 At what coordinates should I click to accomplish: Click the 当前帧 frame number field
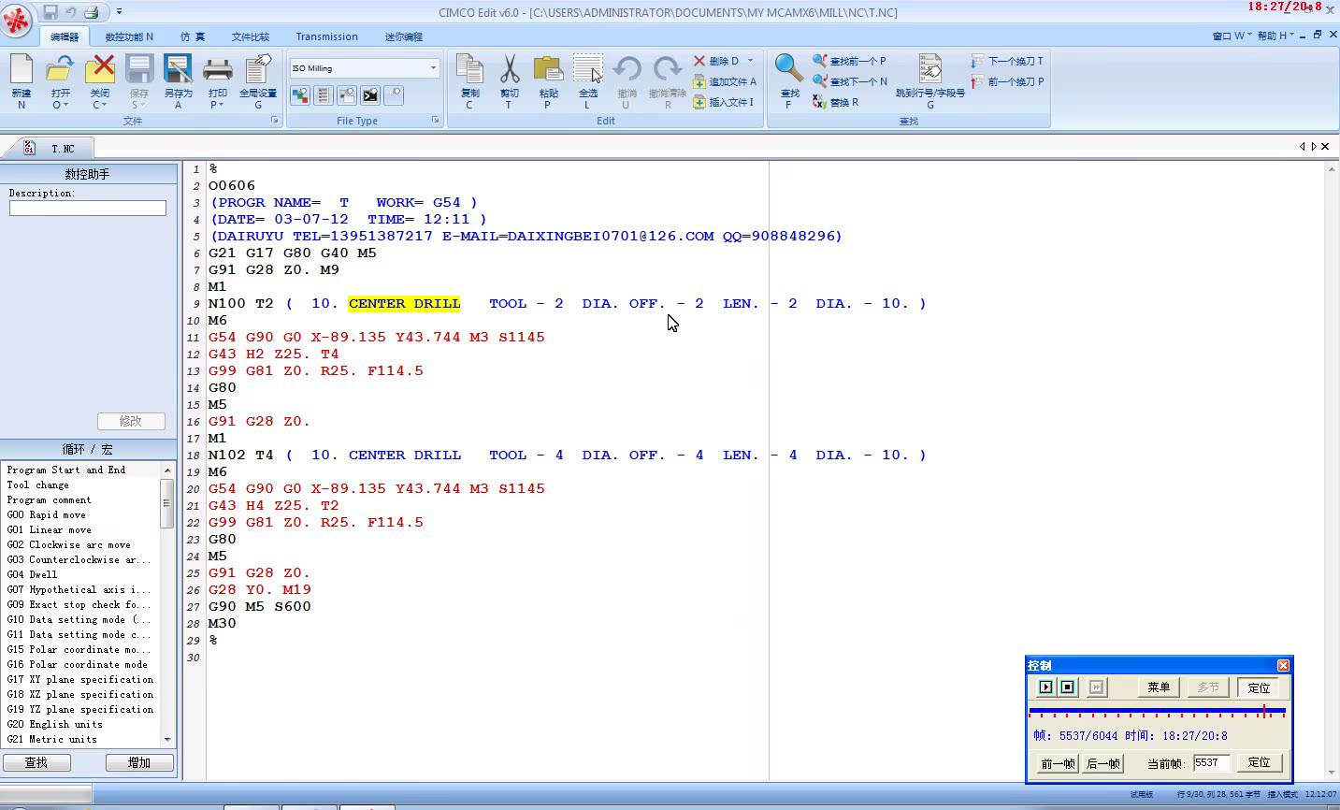[x=1211, y=762]
